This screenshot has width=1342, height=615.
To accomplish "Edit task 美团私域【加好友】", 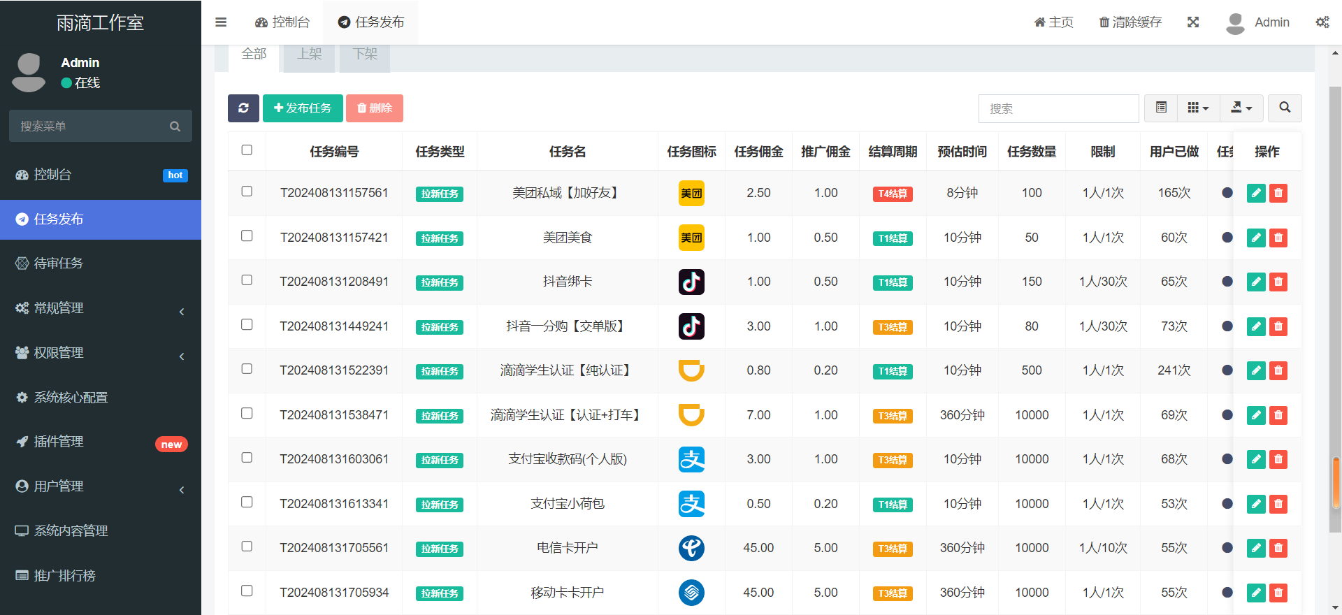I will [1256, 194].
